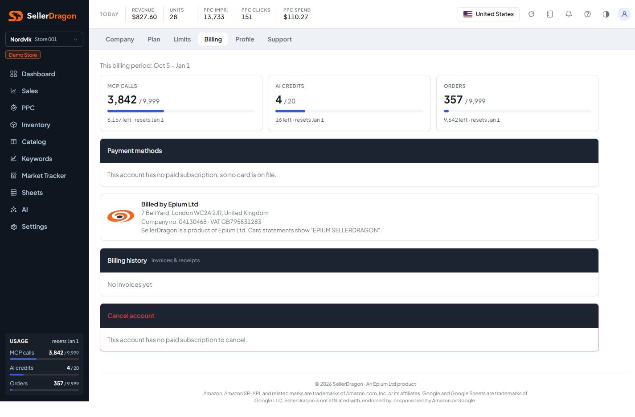Switch to the Support tab
The image size is (635, 417).
click(280, 39)
